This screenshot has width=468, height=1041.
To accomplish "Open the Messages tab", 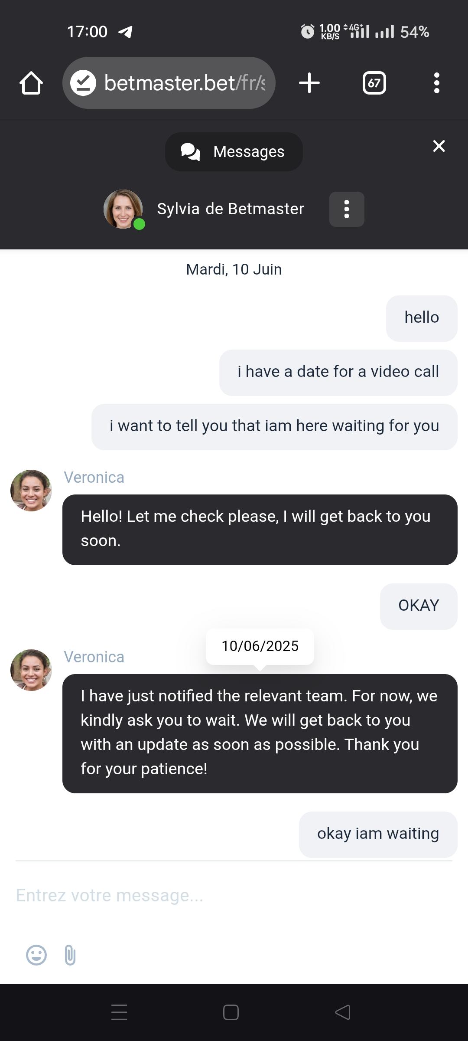I will pyautogui.click(x=234, y=152).
